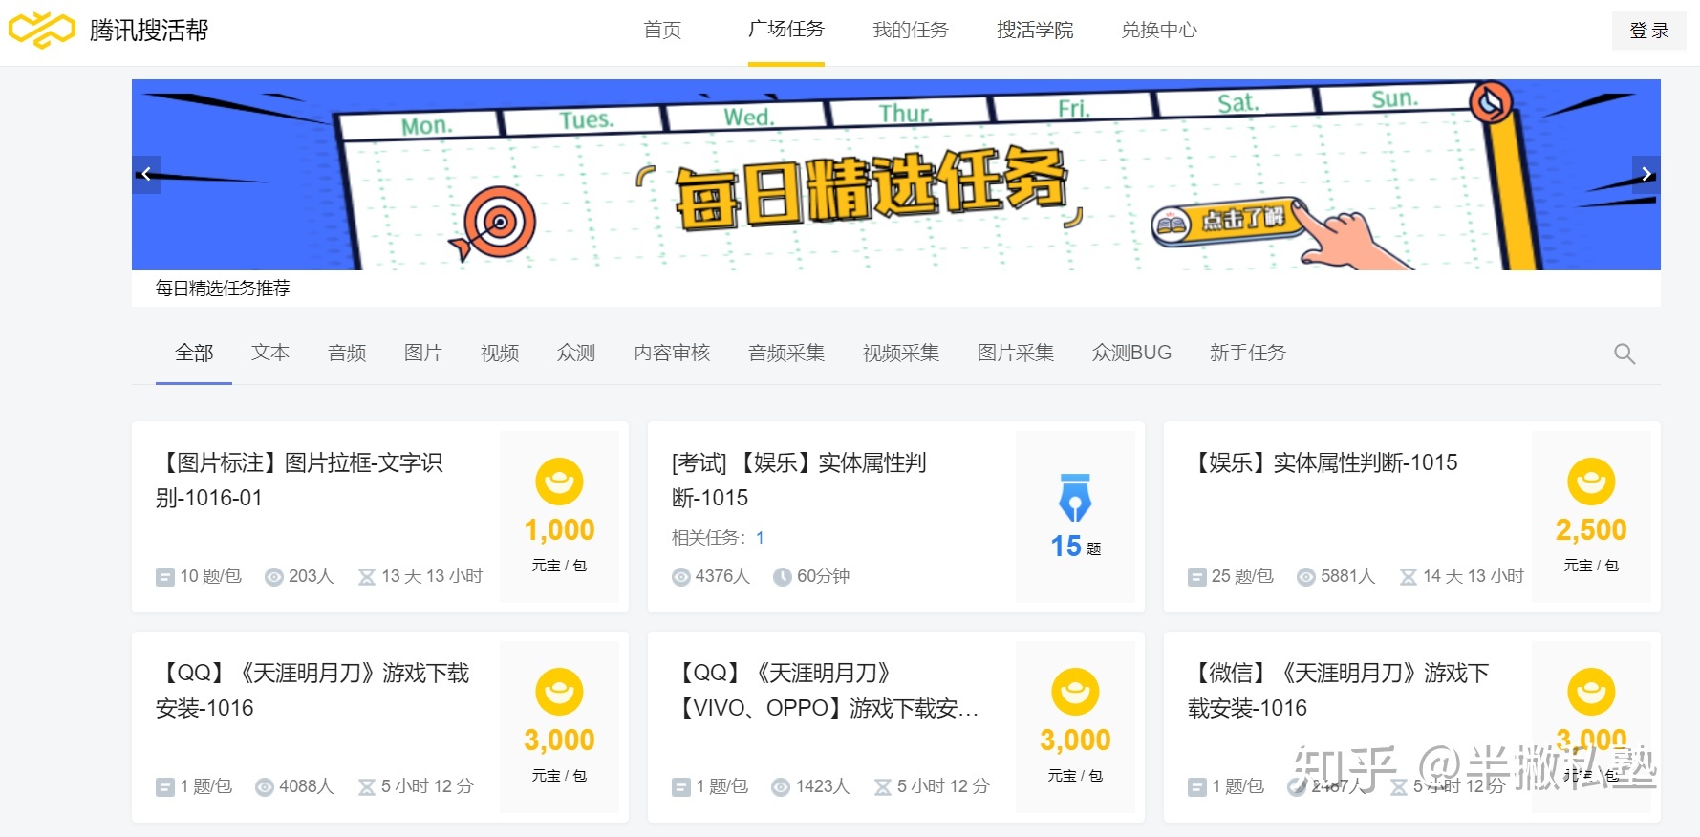Click the target bullseye graphic in banner
This screenshot has width=1700, height=837.
pos(494,224)
